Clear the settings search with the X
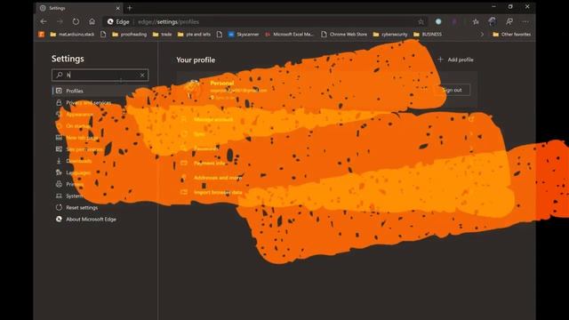The width and height of the screenshot is (569, 320). pyautogui.click(x=142, y=75)
